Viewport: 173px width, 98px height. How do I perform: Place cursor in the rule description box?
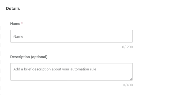coord(72,72)
